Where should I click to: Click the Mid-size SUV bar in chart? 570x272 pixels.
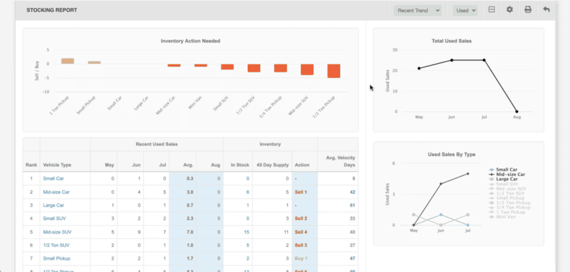tap(307, 70)
